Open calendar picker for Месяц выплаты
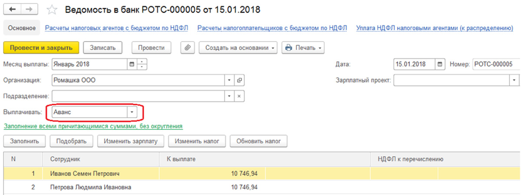Screen dimensions: 521x195 tap(132, 64)
